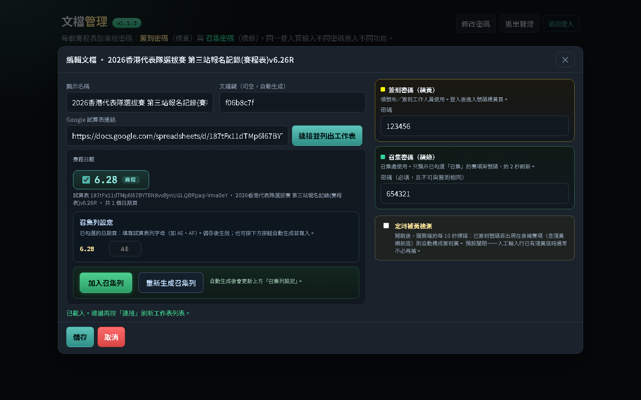Open 修改密碼 in the background page
Screen dimensions: 641x400
pyautogui.click(x=476, y=24)
